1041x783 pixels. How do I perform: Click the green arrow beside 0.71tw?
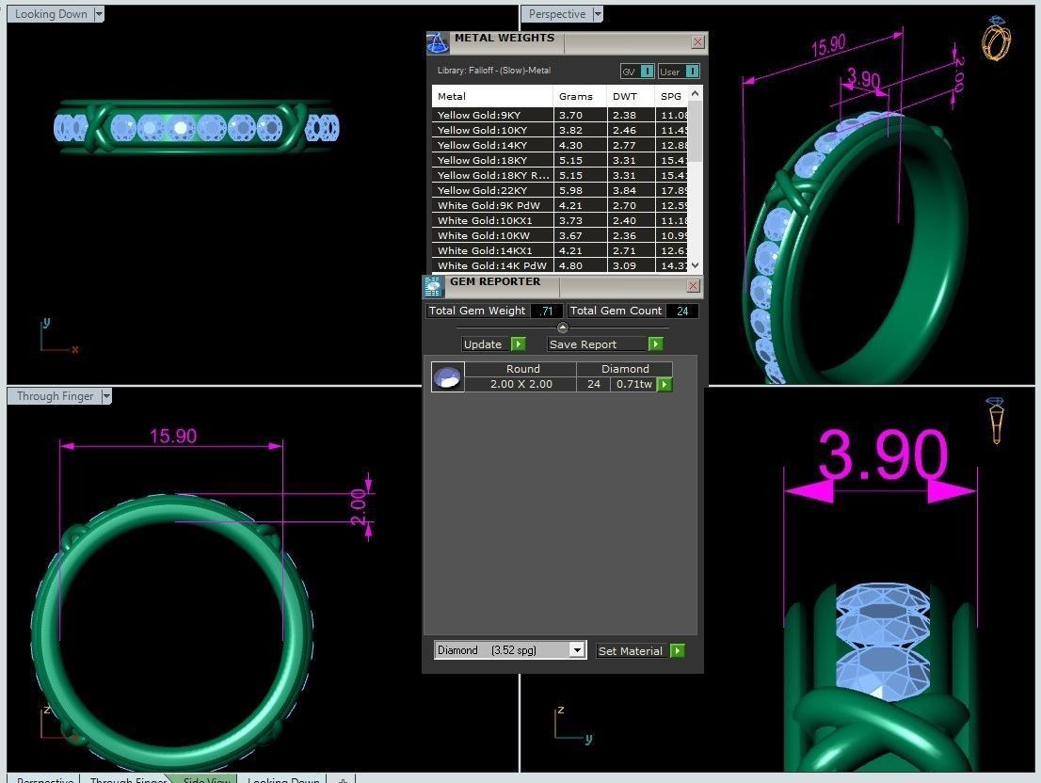tap(664, 384)
